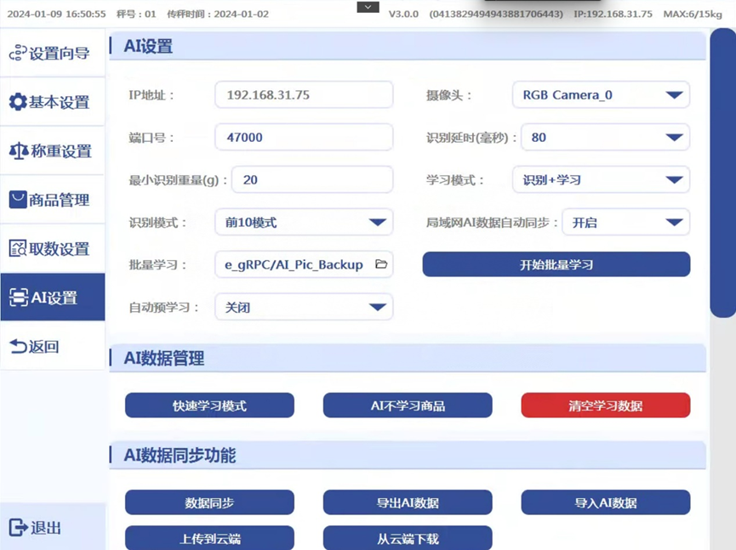This screenshot has height=550, width=736.
Task: Click the return arrow icon
Action: click(18, 346)
